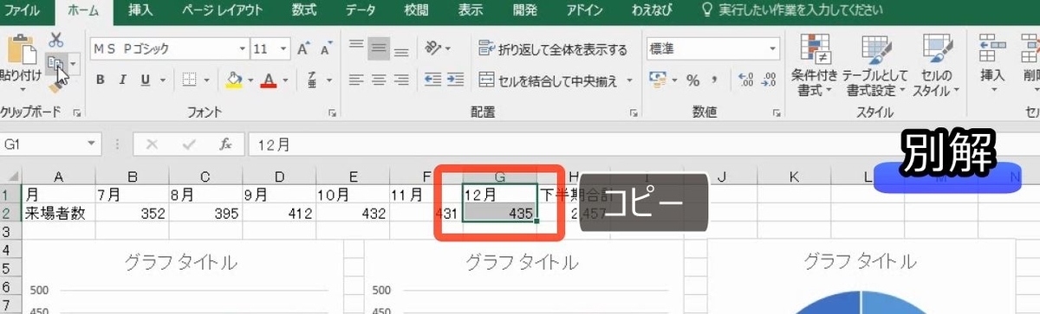
Task: Toggle middle vertical alignment
Action: click(x=379, y=48)
